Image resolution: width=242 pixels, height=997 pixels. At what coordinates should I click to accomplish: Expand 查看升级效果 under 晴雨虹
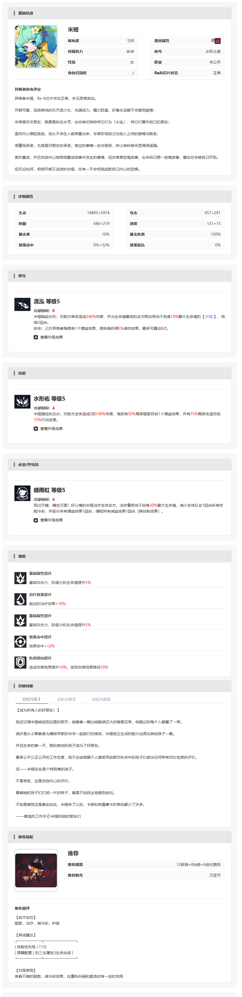(x=48, y=520)
